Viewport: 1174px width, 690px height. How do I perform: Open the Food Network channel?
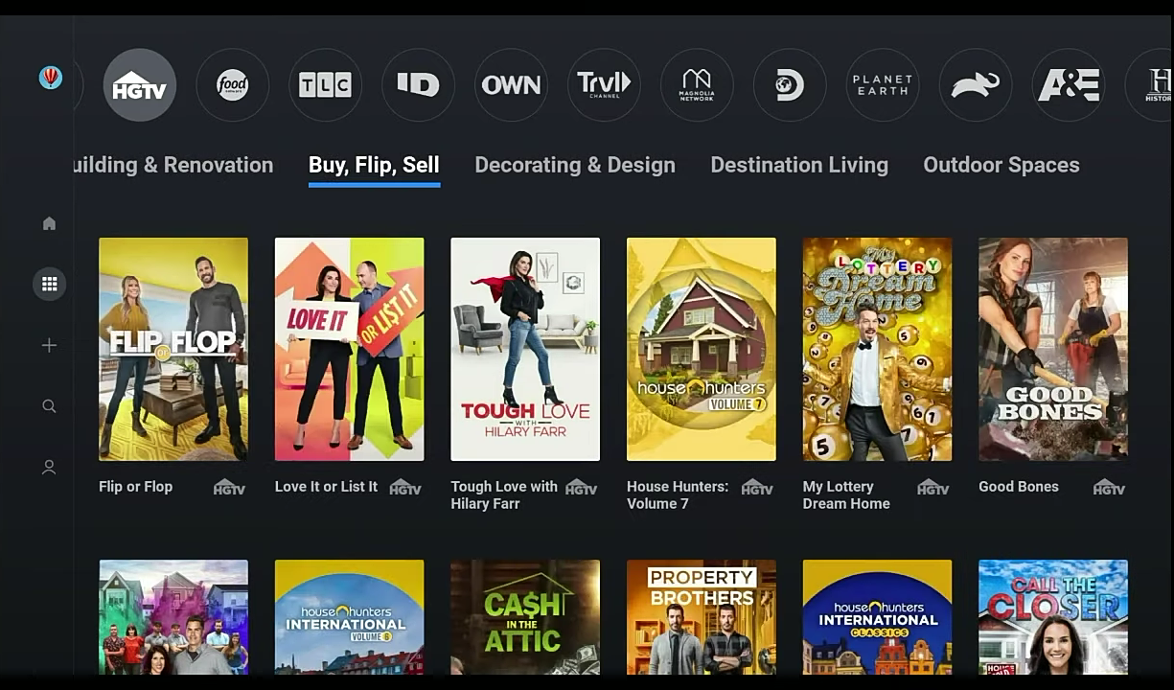click(x=233, y=85)
